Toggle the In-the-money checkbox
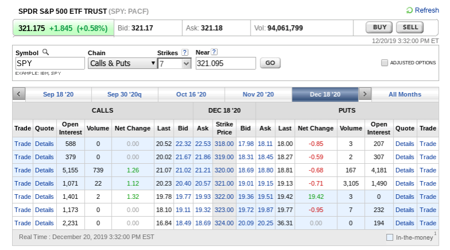450x250 pixels. [x=390, y=237]
